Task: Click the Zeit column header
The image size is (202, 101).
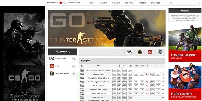Action: 82,66
